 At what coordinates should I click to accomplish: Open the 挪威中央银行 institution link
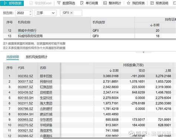tap(27, 30)
